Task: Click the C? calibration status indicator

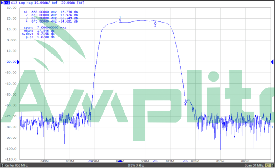Action: point(268,165)
